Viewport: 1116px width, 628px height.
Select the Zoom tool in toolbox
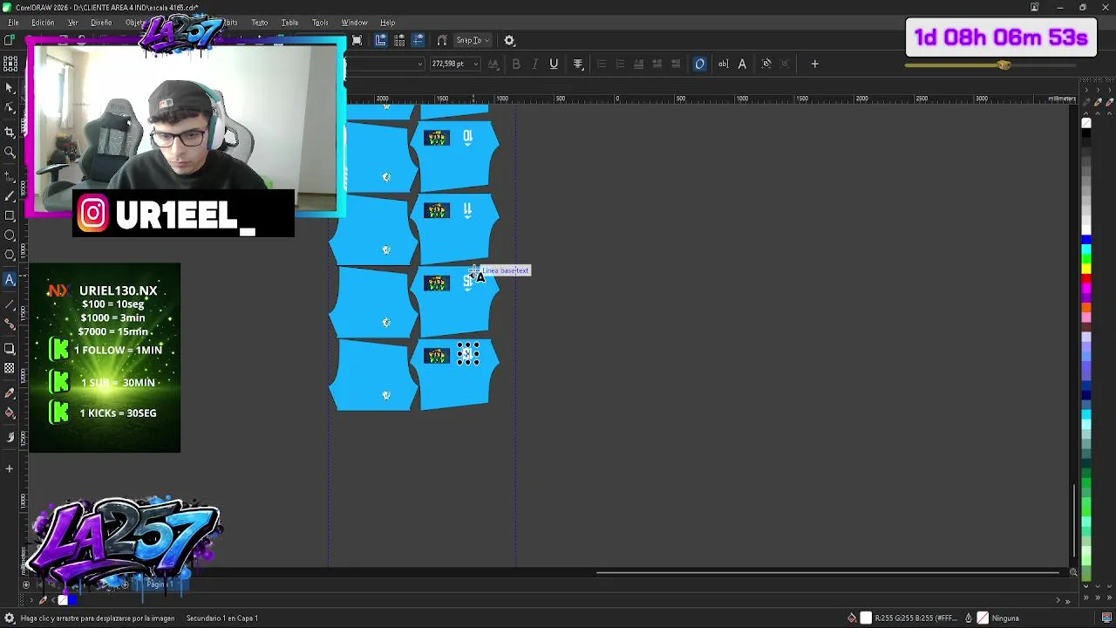(x=10, y=152)
